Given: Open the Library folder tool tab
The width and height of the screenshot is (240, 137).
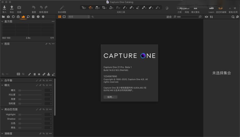Looking at the screenshot, I should pyautogui.click(x=3, y=17).
